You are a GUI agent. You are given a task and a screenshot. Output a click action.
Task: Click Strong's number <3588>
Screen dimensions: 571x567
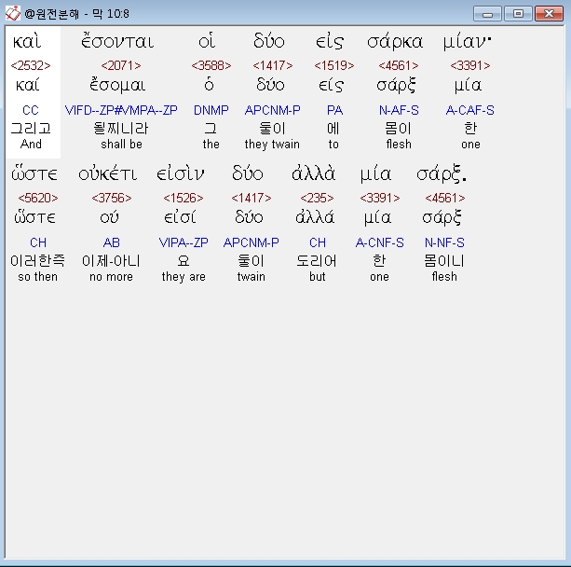point(211,65)
